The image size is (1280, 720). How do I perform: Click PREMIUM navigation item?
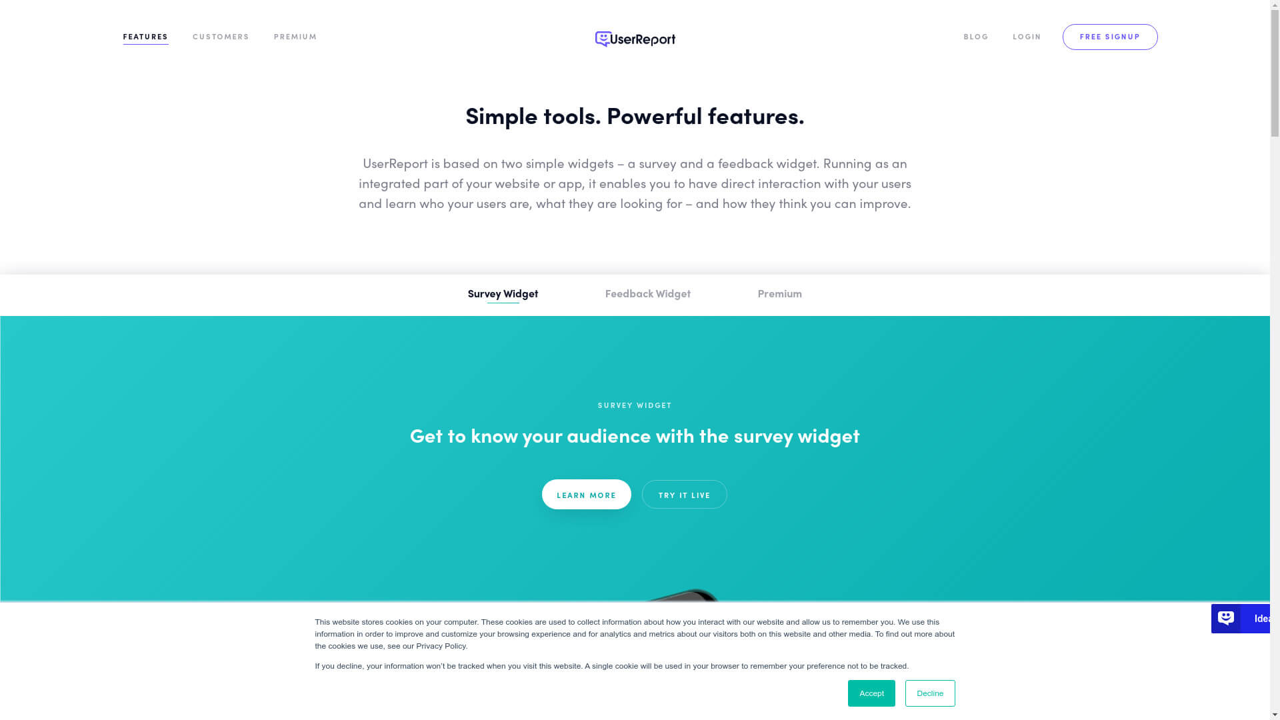(295, 36)
